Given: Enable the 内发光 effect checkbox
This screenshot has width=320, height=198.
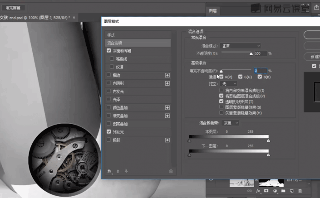Looking at the screenshot, I should tap(109, 91).
